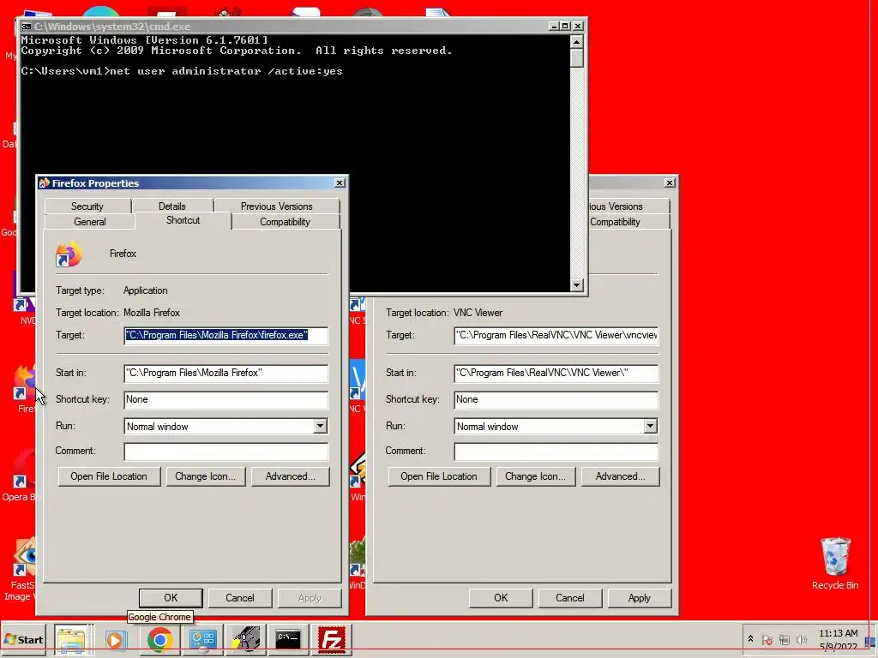Screen dimensions: 878x658
Task: Click the cmd.exe title bar system icon
Action: click(27, 27)
